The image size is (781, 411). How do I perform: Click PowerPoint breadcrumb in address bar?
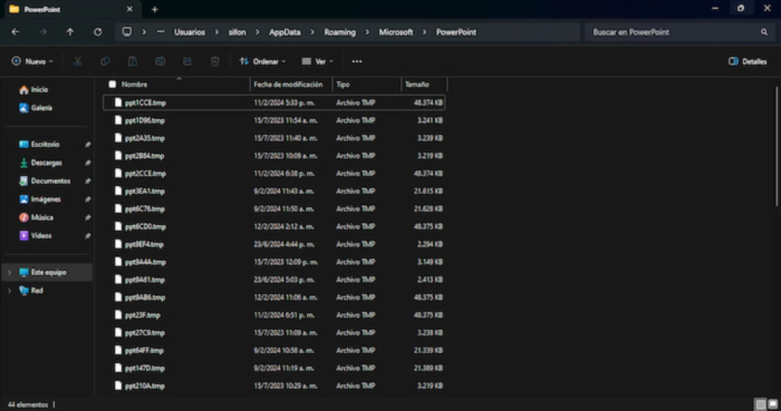point(456,32)
